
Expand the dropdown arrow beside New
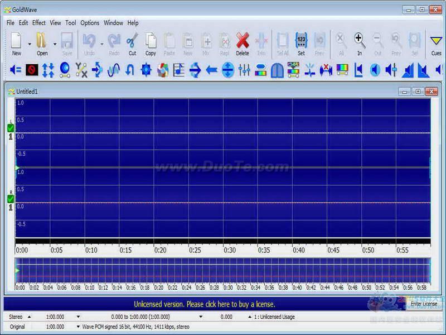coord(30,44)
